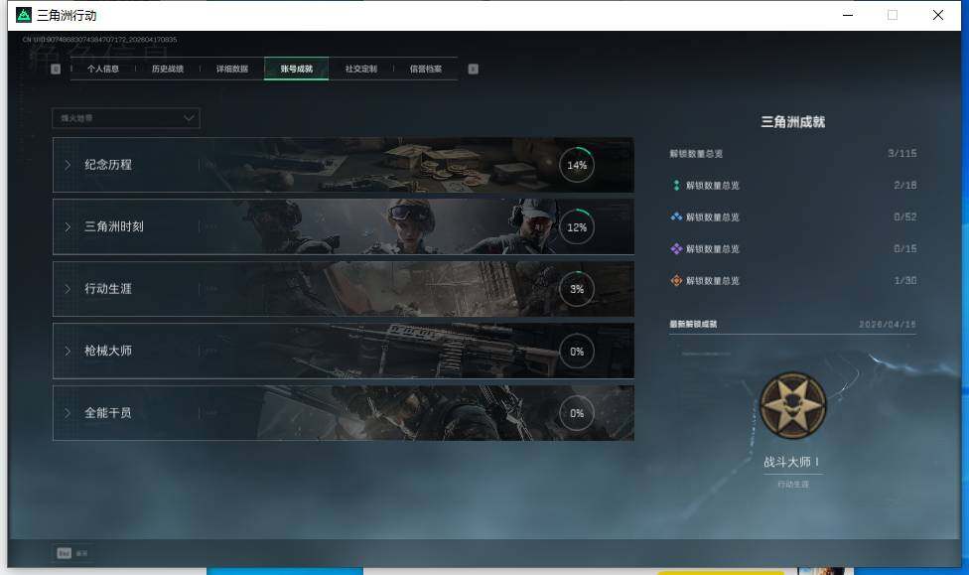Image resolution: width=969 pixels, height=575 pixels.
Task: Expand the 全能干员 category chevron
Action: pyautogui.click(x=68, y=413)
